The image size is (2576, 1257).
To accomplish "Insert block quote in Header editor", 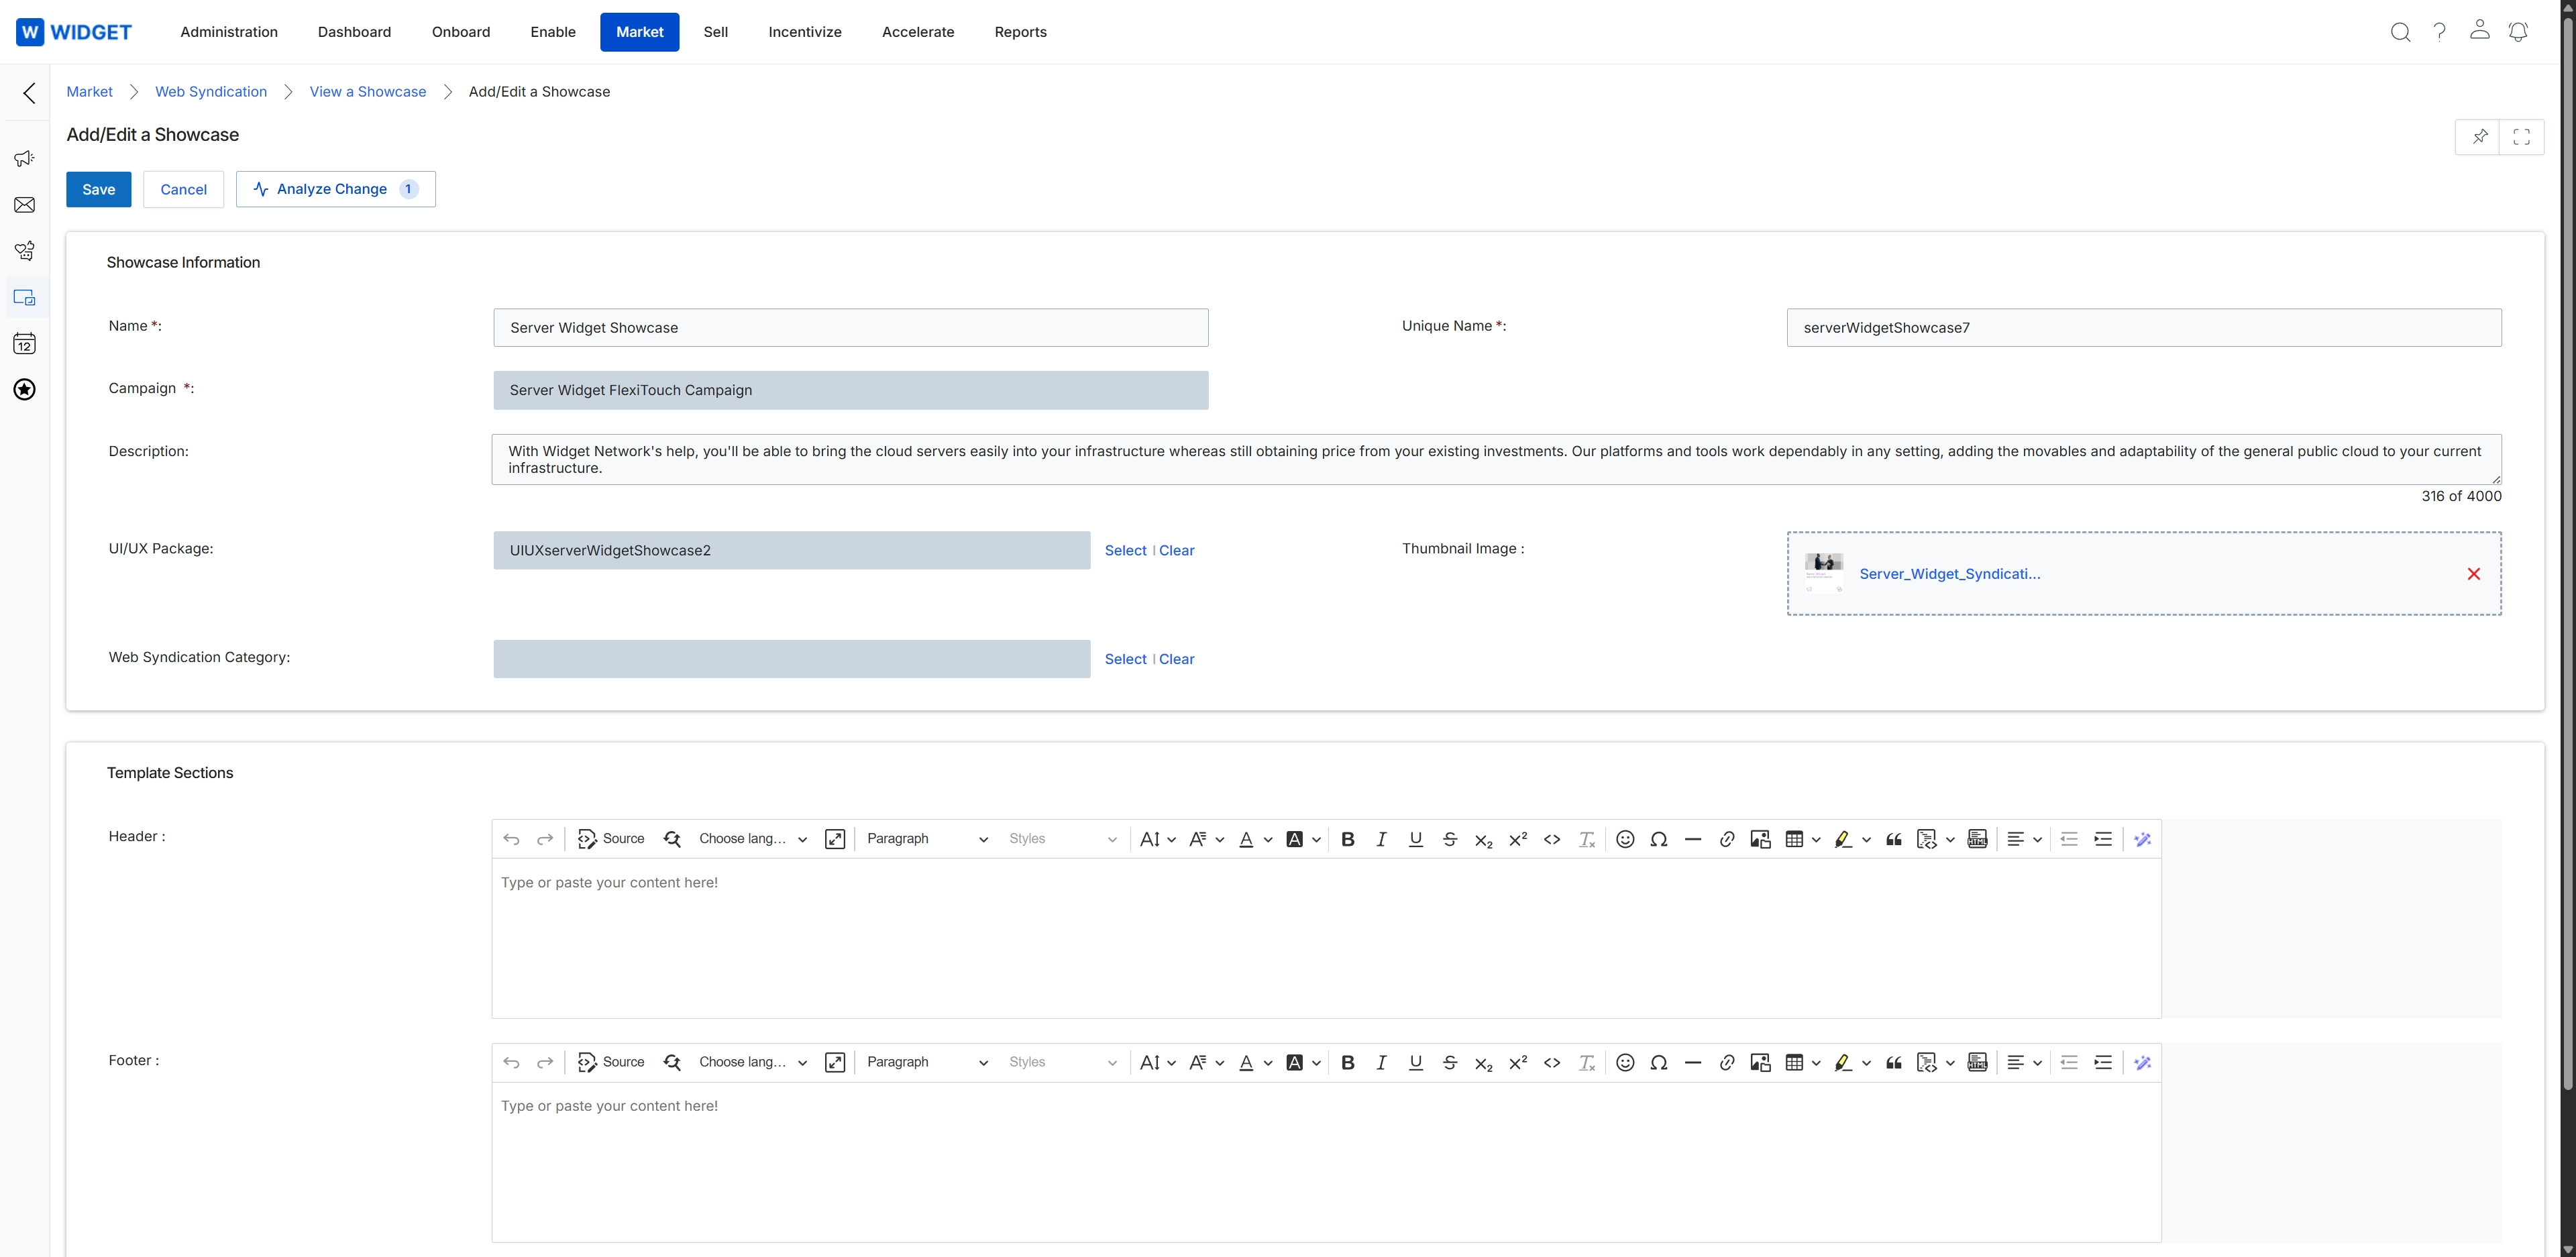I will tap(1893, 839).
